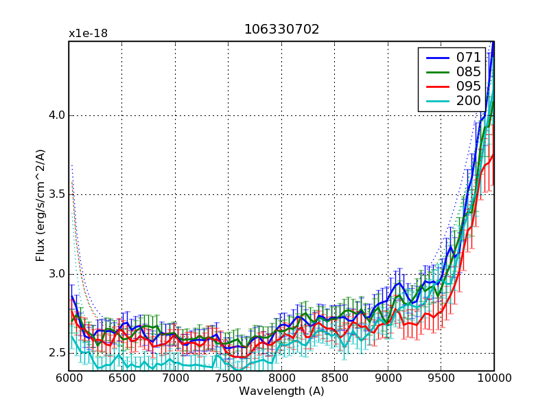Click the Wavelength (A) x-axis label

pyautogui.click(x=281, y=391)
